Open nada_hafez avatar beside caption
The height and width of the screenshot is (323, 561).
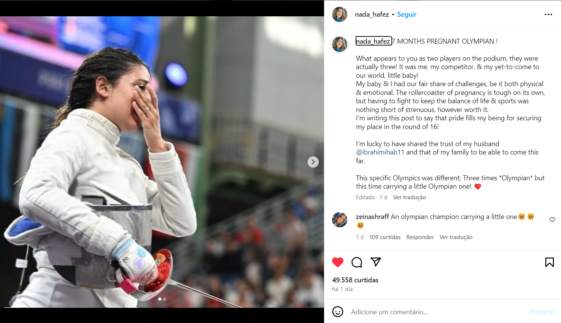pyautogui.click(x=340, y=44)
